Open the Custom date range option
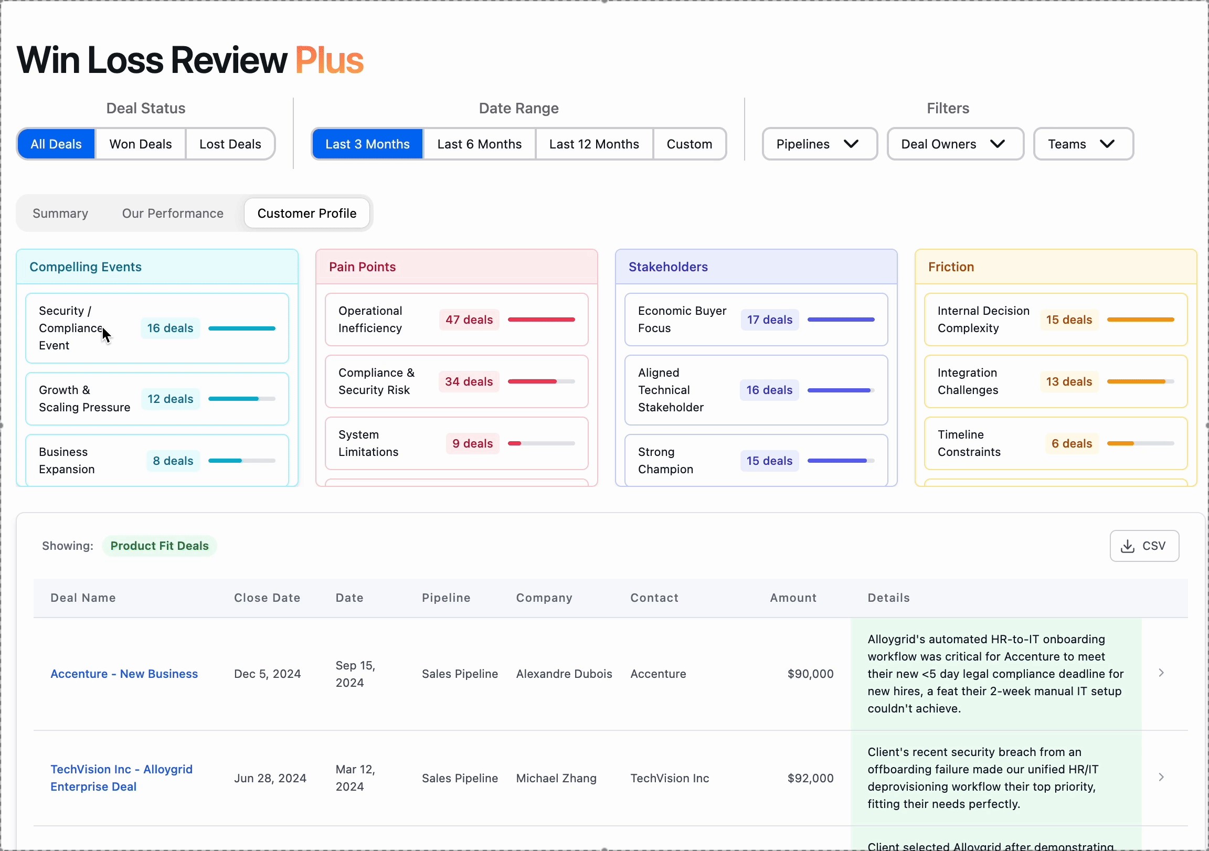1209x851 pixels. click(x=690, y=144)
